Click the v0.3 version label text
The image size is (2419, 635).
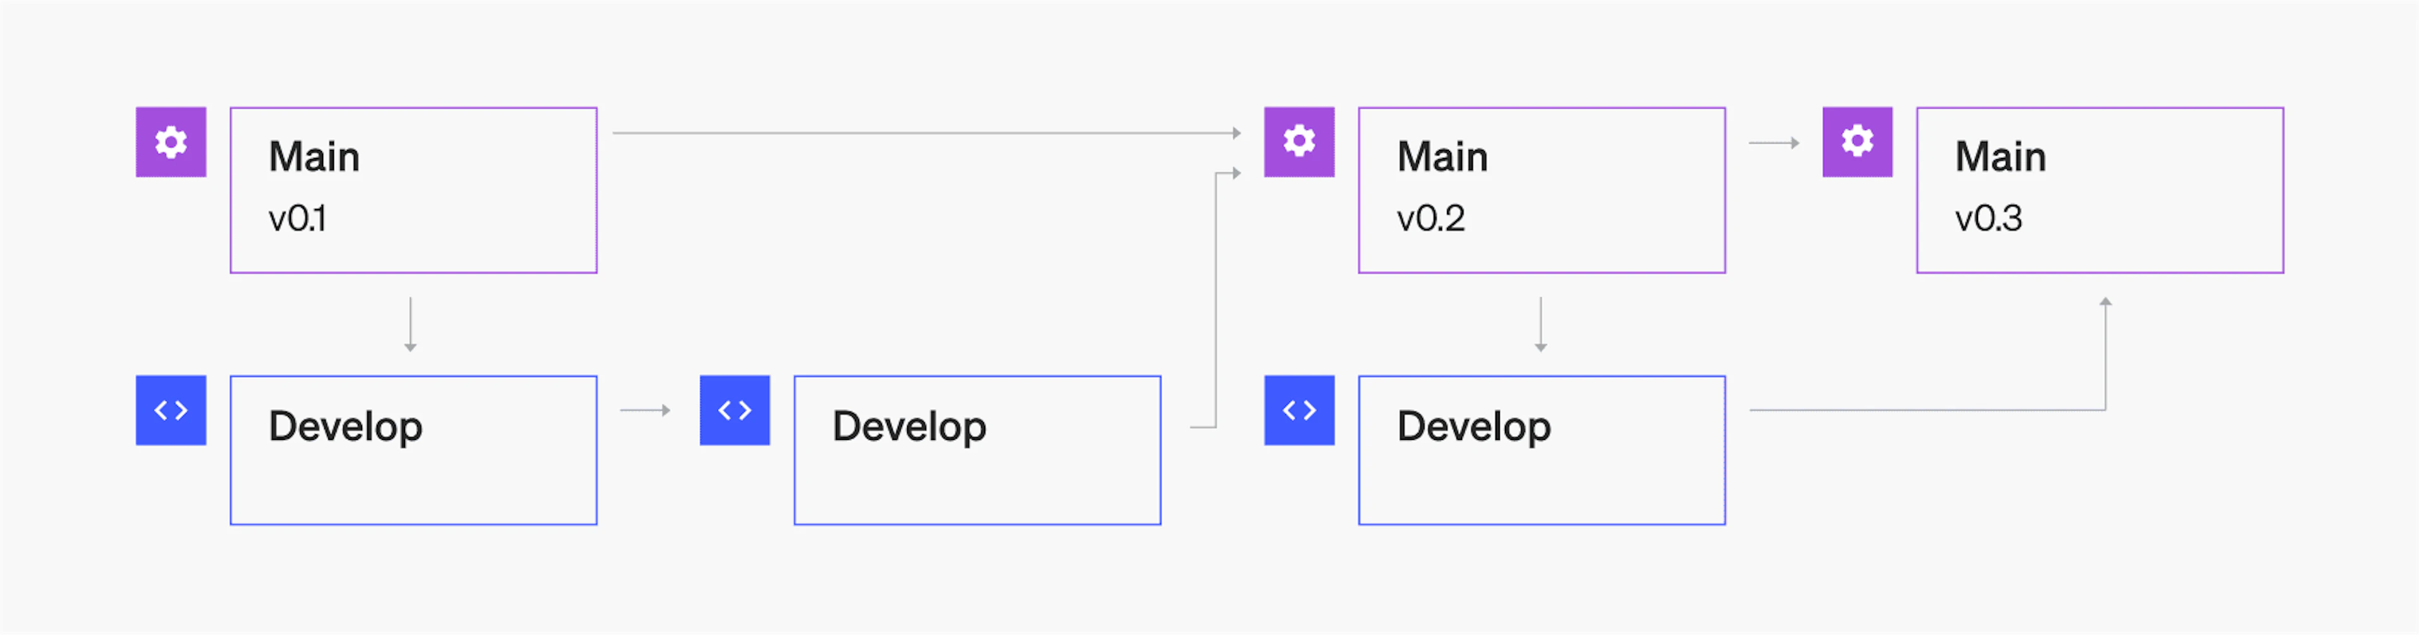[x=1988, y=218]
